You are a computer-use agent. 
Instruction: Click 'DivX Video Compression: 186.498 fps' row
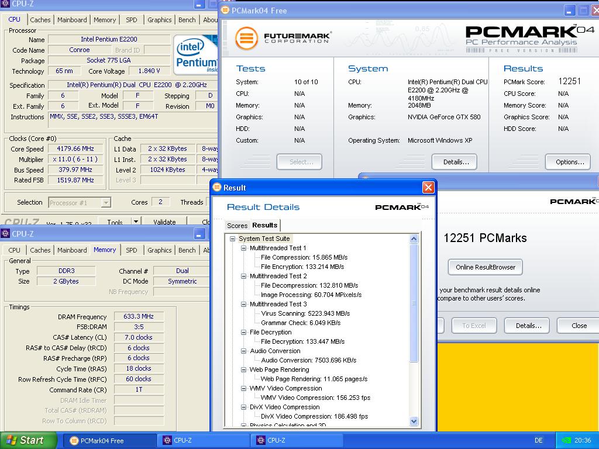click(314, 416)
